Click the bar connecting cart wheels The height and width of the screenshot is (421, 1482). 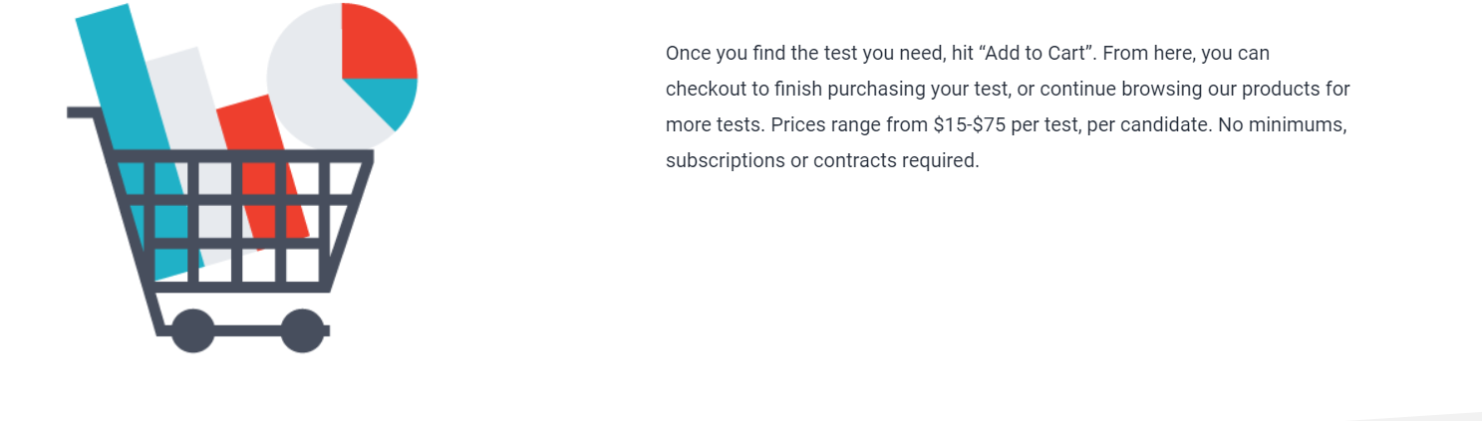pyautogui.click(x=247, y=330)
